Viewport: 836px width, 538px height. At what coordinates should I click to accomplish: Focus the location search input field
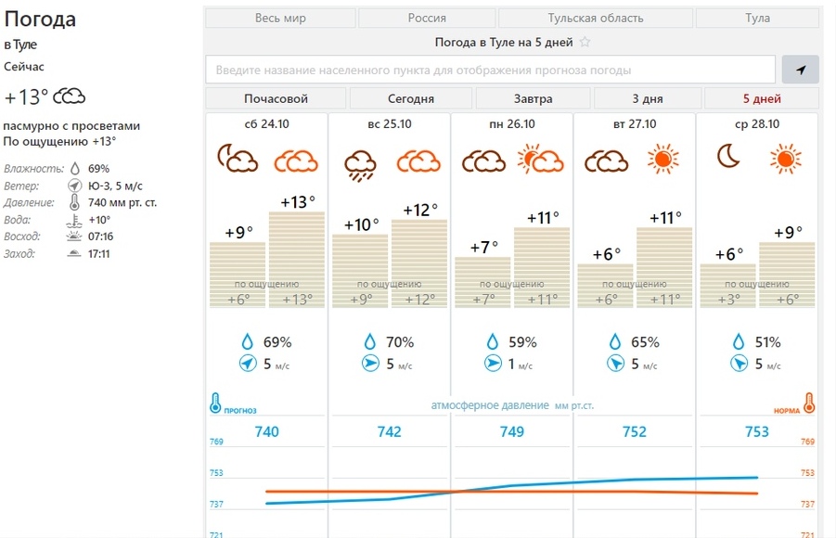[490, 70]
